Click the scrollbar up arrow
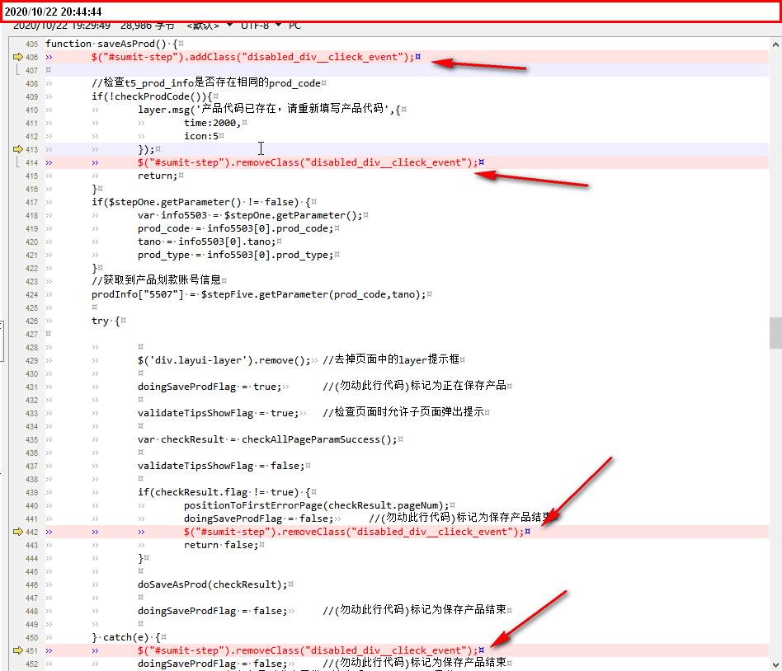Image resolution: width=782 pixels, height=671 pixels. pos(775,45)
